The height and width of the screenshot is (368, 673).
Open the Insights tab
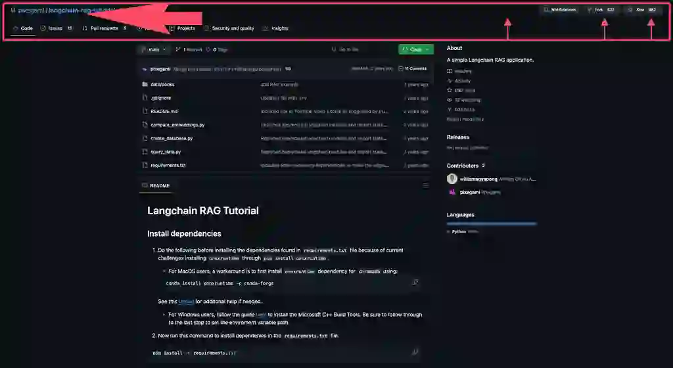275,28
